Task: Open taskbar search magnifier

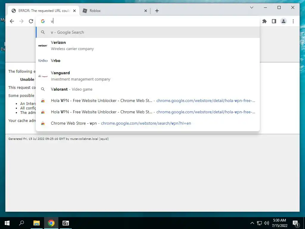Action: pos(21,223)
